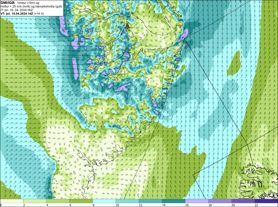Click the DMI/IGB title text

pos(8,3)
